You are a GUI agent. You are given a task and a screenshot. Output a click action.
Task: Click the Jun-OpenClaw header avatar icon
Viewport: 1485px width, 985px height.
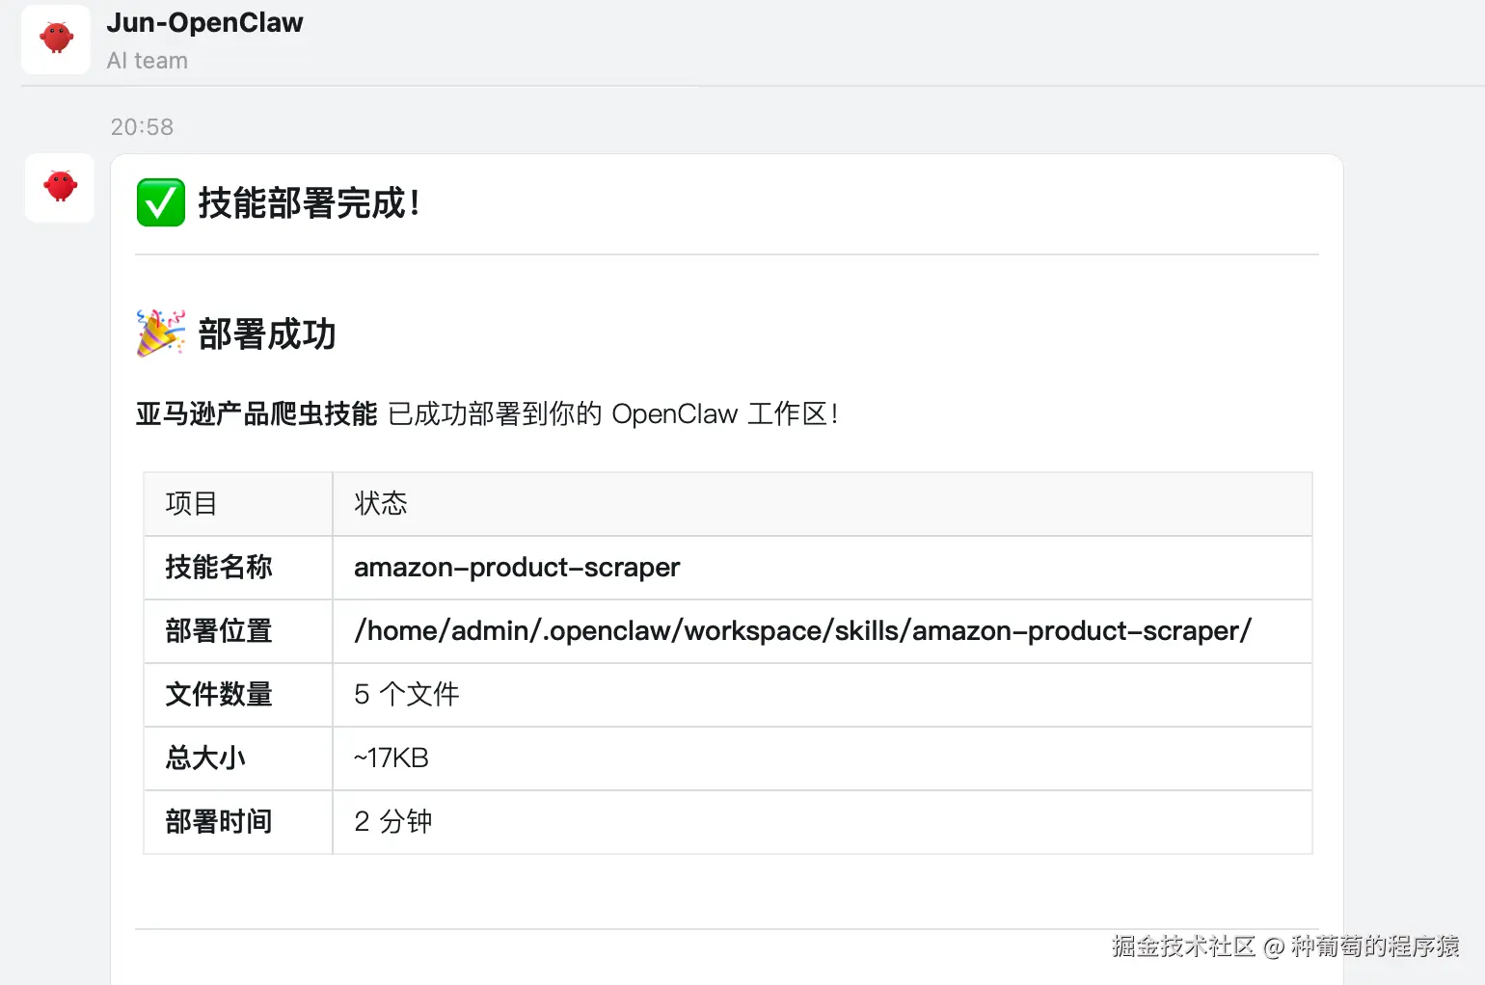pos(56,40)
